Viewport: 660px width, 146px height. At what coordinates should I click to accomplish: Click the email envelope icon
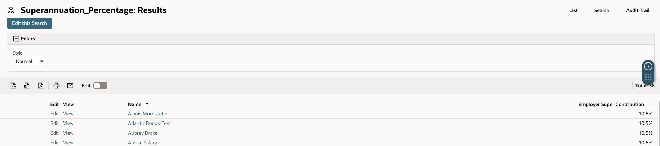(x=70, y=86)
